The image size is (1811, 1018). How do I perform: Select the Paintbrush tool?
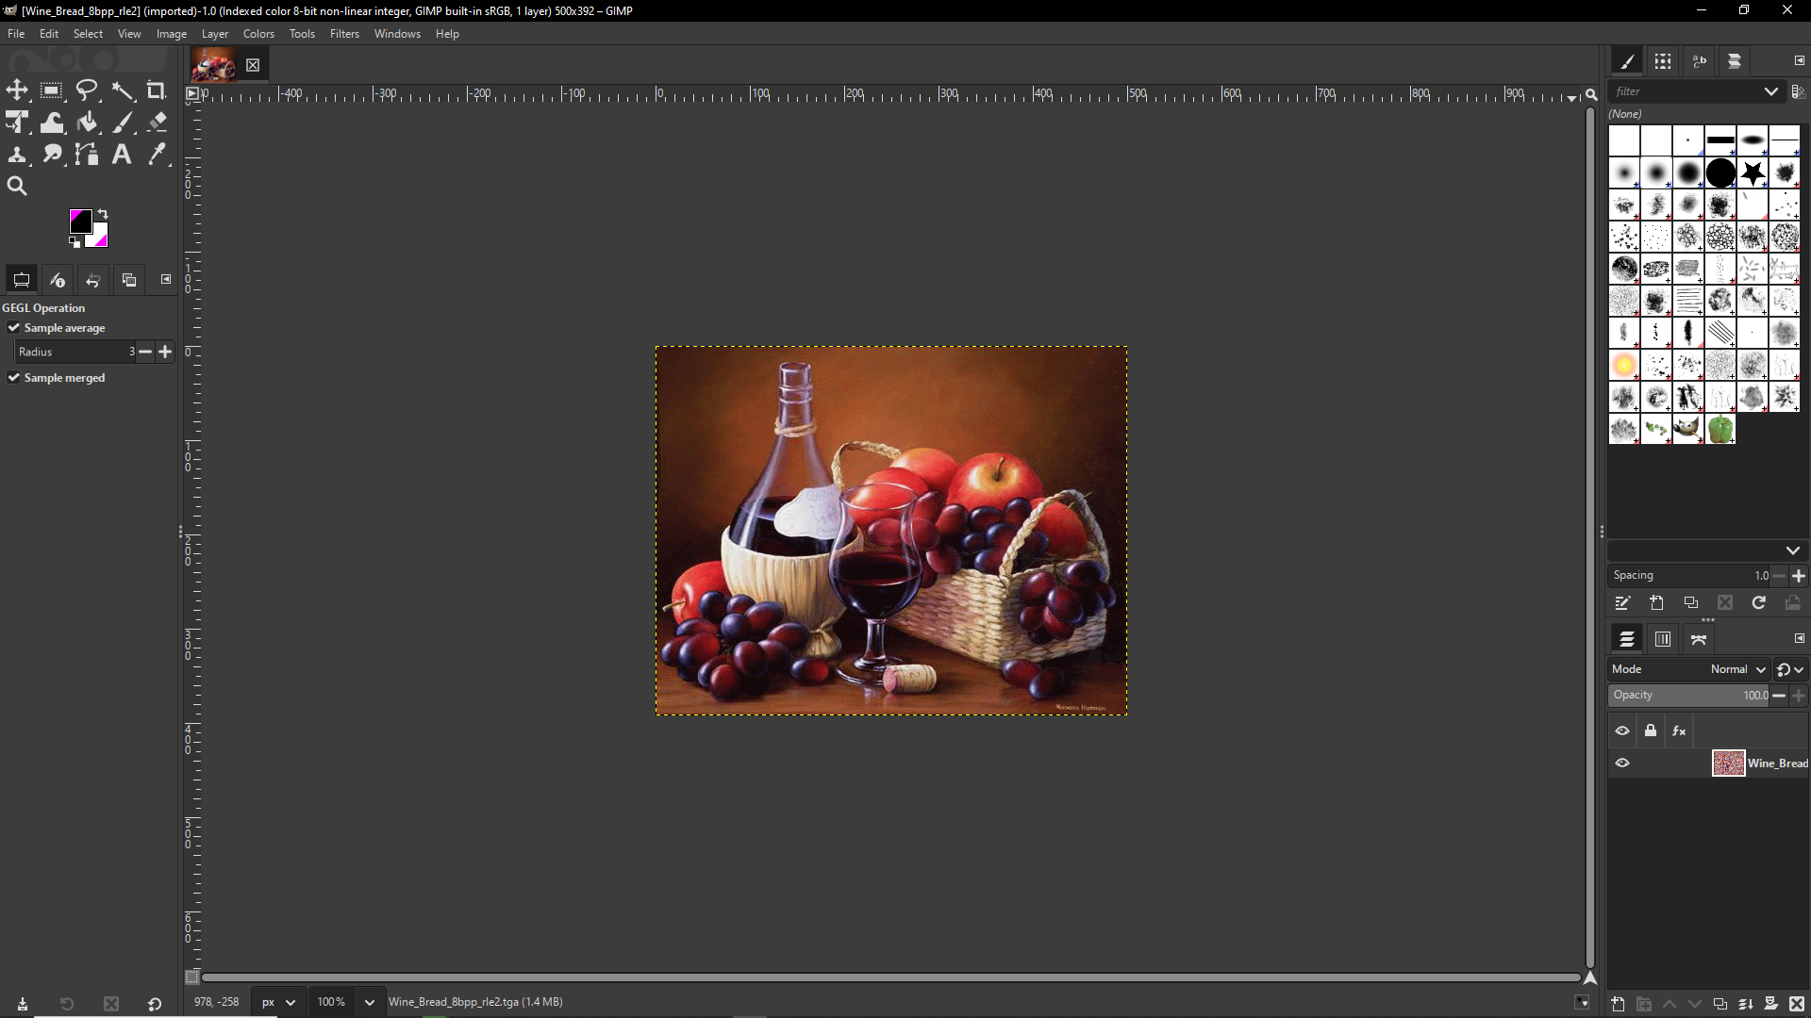coord(123,123)
